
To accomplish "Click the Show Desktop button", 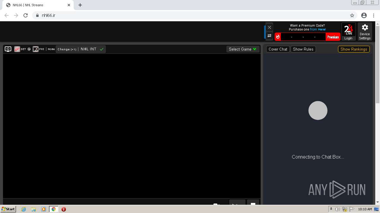I will point(376,209).
